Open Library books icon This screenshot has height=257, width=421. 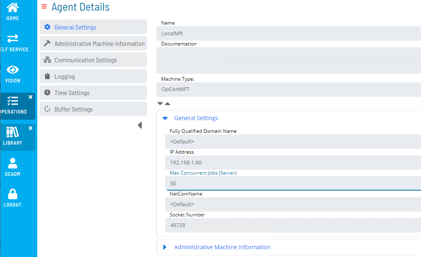(13, 132)
